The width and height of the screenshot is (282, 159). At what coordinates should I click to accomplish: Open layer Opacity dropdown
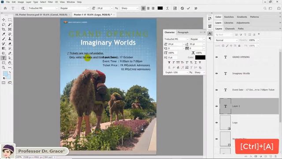point(258,40)
